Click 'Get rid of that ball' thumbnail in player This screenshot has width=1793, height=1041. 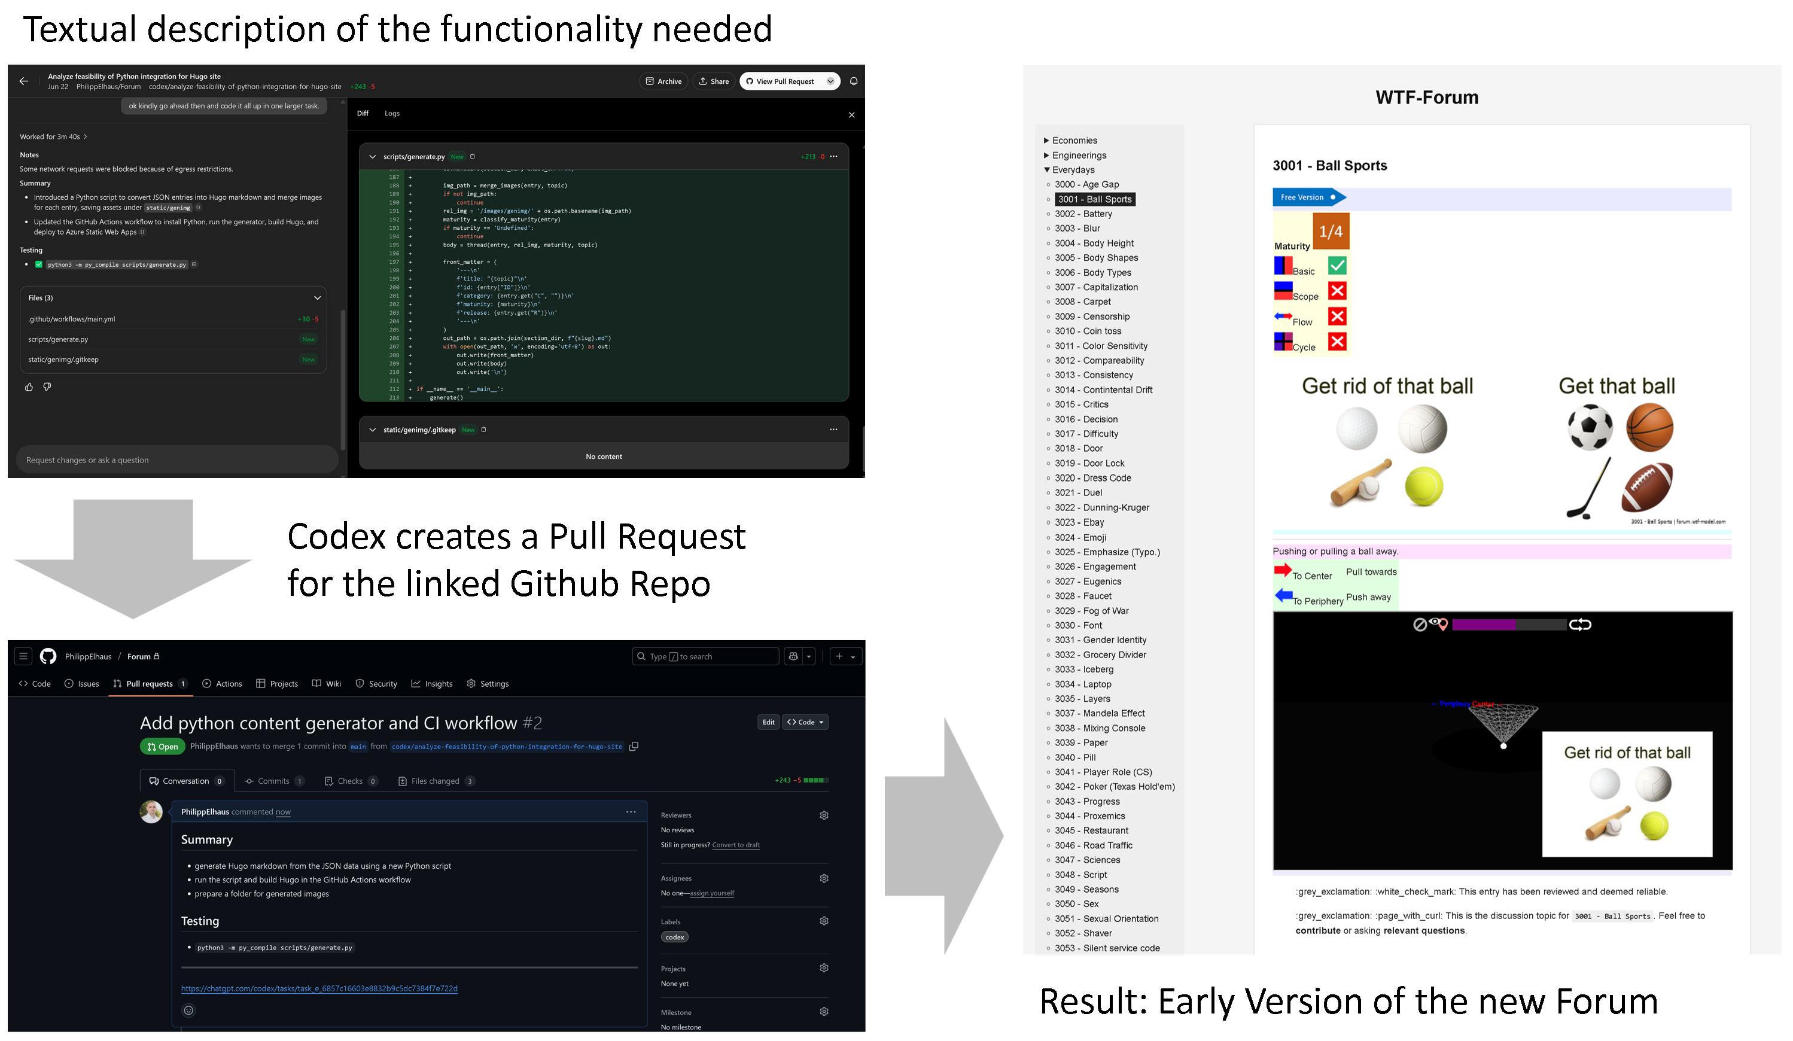point(1627,794)
